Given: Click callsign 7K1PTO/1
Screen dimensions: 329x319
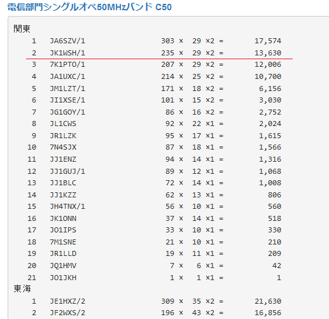Looking at the screenshot, I should coord(67,64).
